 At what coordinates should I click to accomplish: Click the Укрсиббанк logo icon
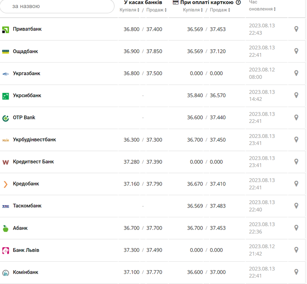(x=6, y=96)
